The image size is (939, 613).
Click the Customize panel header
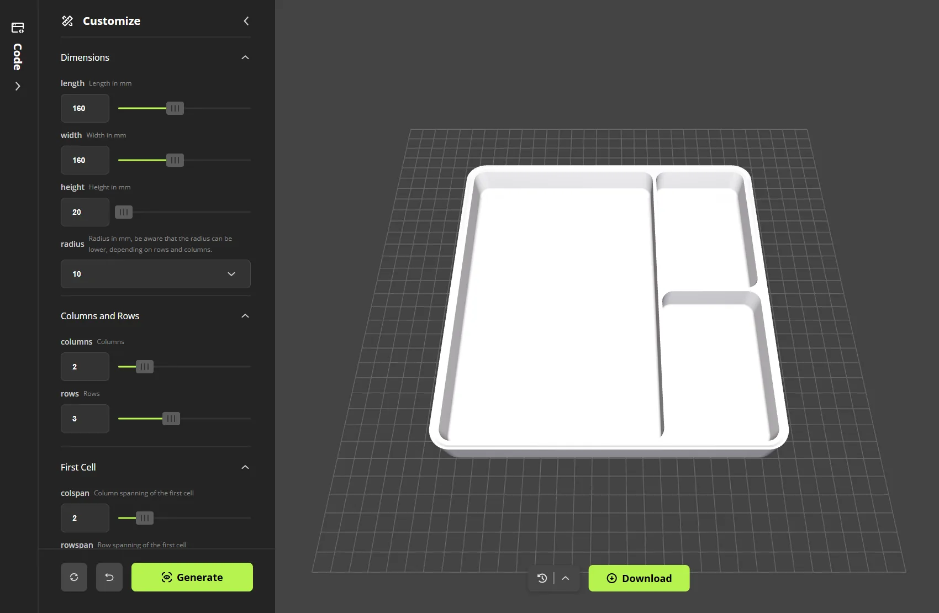click(x=111, y=21)
